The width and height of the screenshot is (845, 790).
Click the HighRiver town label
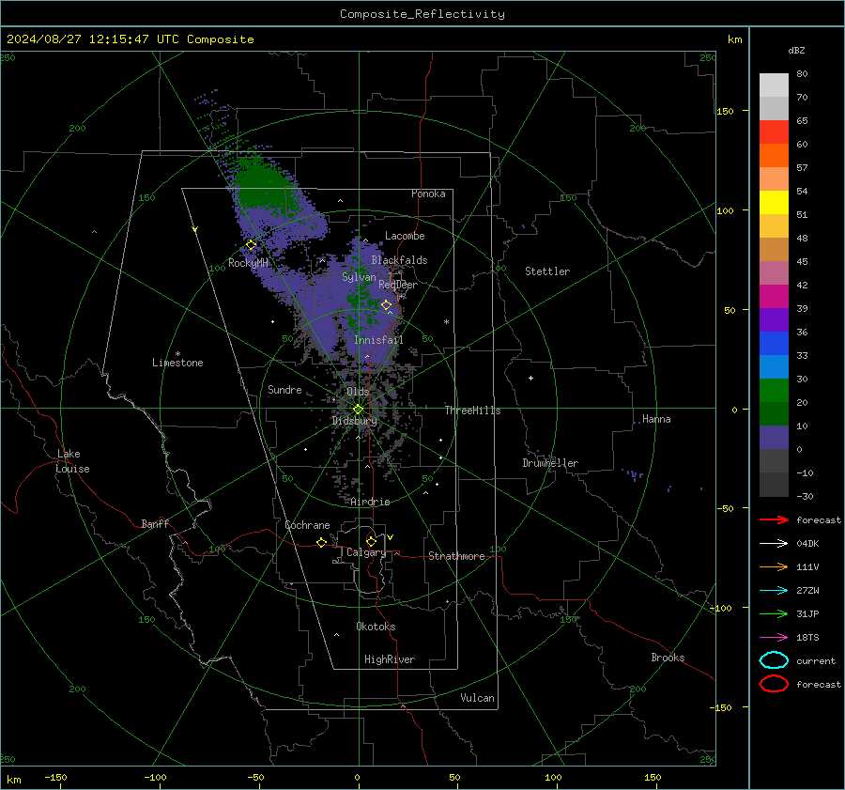pos(390,659)
